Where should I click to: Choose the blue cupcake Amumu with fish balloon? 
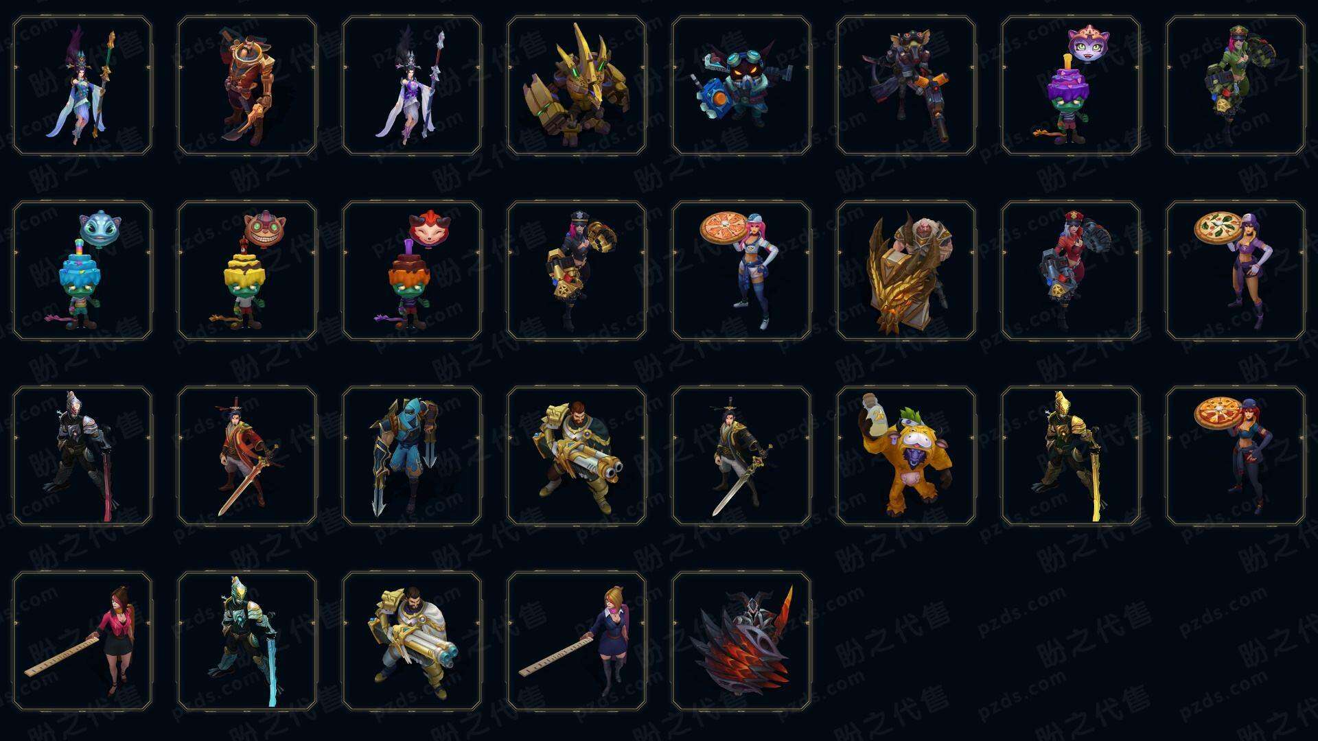82,271
